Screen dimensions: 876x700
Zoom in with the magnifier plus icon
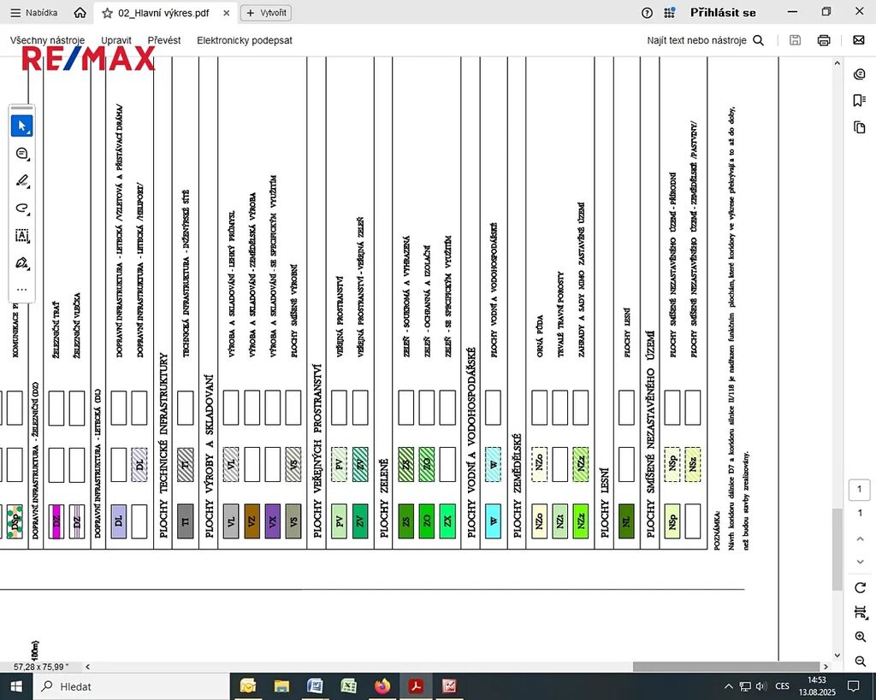(860, 638)
